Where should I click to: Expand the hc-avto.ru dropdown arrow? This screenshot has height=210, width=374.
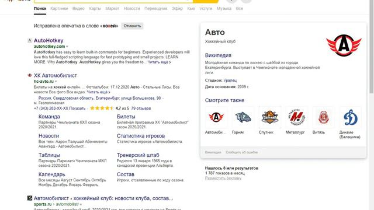point(56,82)
